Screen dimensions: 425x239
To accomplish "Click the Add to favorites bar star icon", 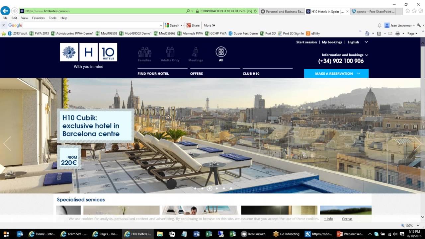I will click(4, 34).
